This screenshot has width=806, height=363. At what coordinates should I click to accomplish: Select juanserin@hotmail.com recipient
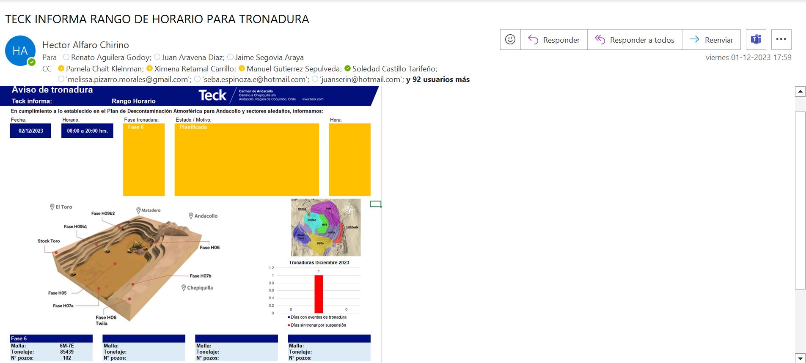pyautogui.click(x=362, y=79)
